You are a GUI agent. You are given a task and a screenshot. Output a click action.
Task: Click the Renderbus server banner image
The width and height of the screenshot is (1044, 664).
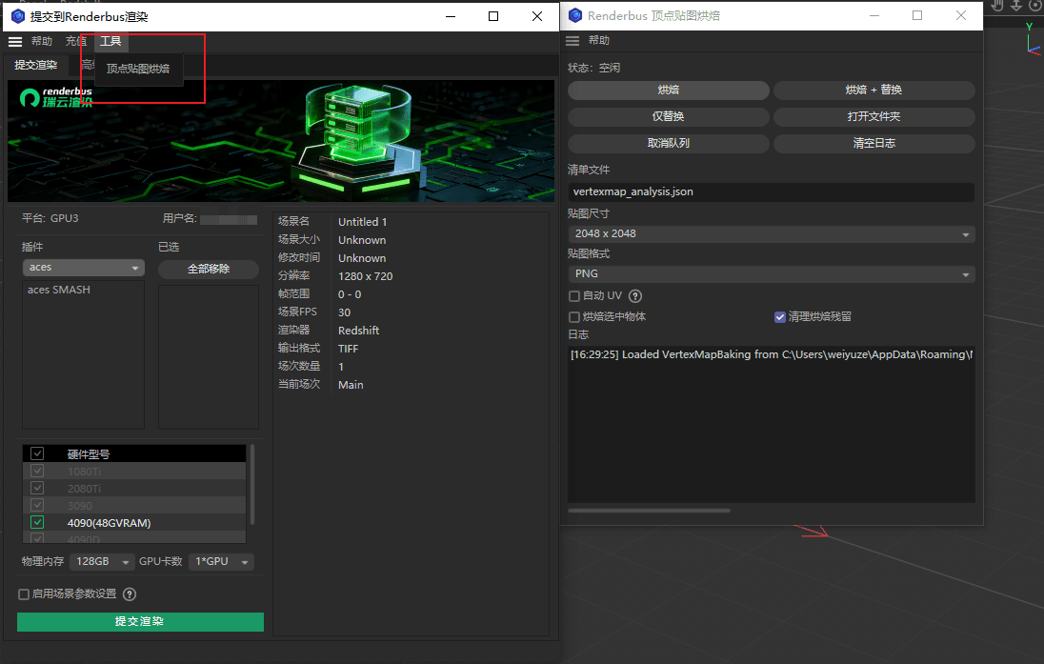coord(281,141)
